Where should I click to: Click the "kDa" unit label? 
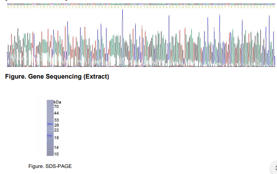pyautogui.click(x=57, y=102)
